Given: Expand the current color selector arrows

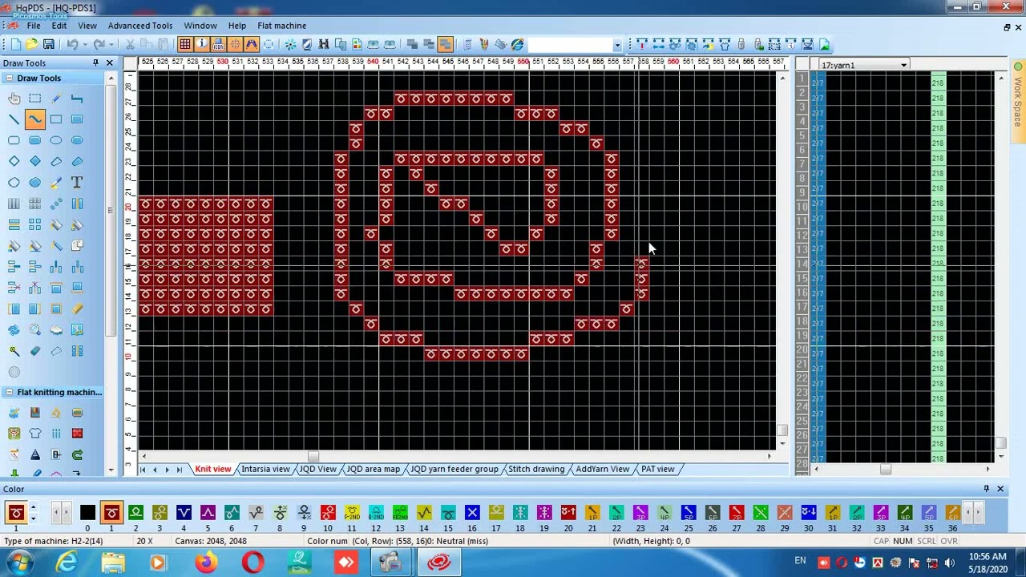Looking at the screenshot, I should (x=33, y=513).
